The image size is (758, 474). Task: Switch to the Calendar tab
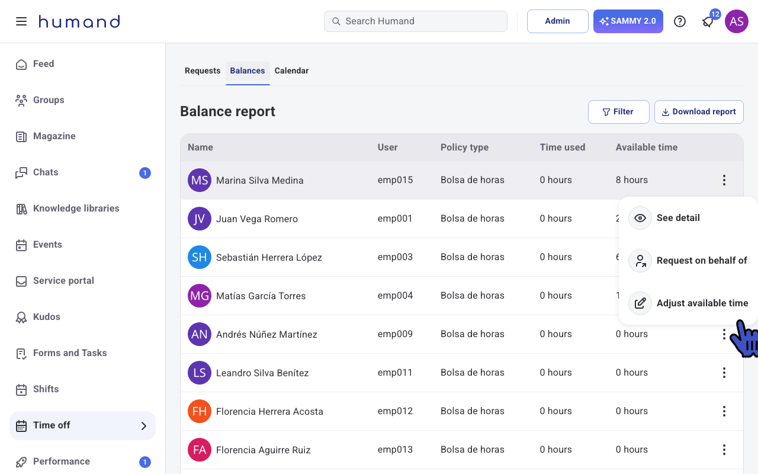tap(291, 71)
